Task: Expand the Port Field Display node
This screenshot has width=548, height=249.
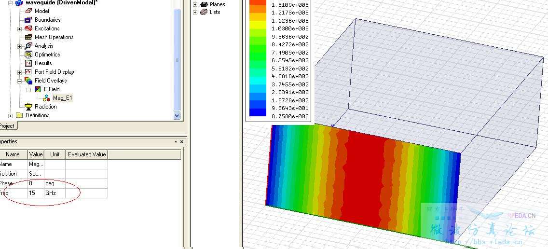Action: [20, 72]
